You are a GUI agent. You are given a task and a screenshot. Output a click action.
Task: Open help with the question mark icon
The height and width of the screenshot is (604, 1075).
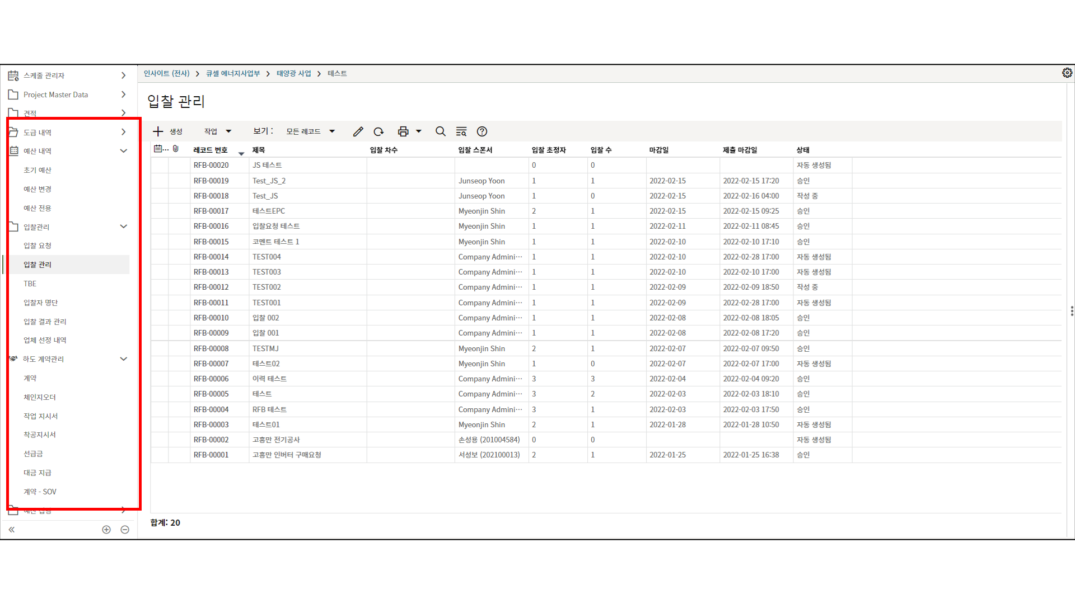pyautogui.click(x=482, y=131)
